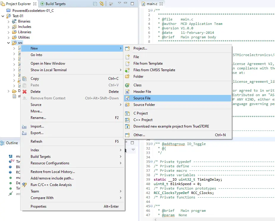Open the Source submenu arrow

[120, 105]
